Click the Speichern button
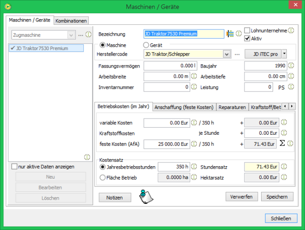305x230 pixels. 277,197
